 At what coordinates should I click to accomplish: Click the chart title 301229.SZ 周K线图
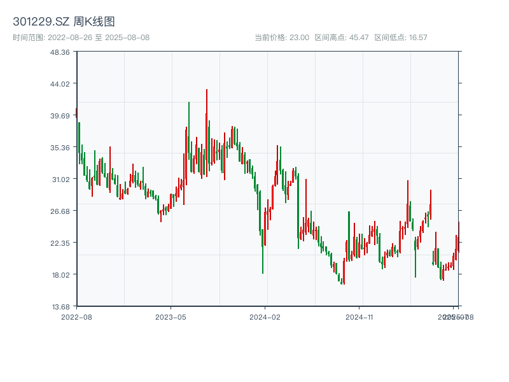pos(64,22)
